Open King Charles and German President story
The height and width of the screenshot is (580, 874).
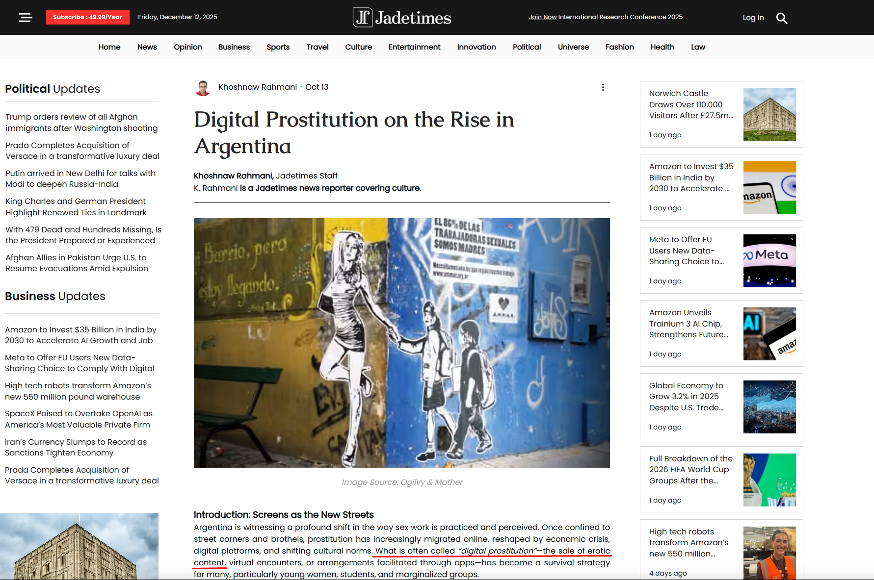tap(76, 207)
